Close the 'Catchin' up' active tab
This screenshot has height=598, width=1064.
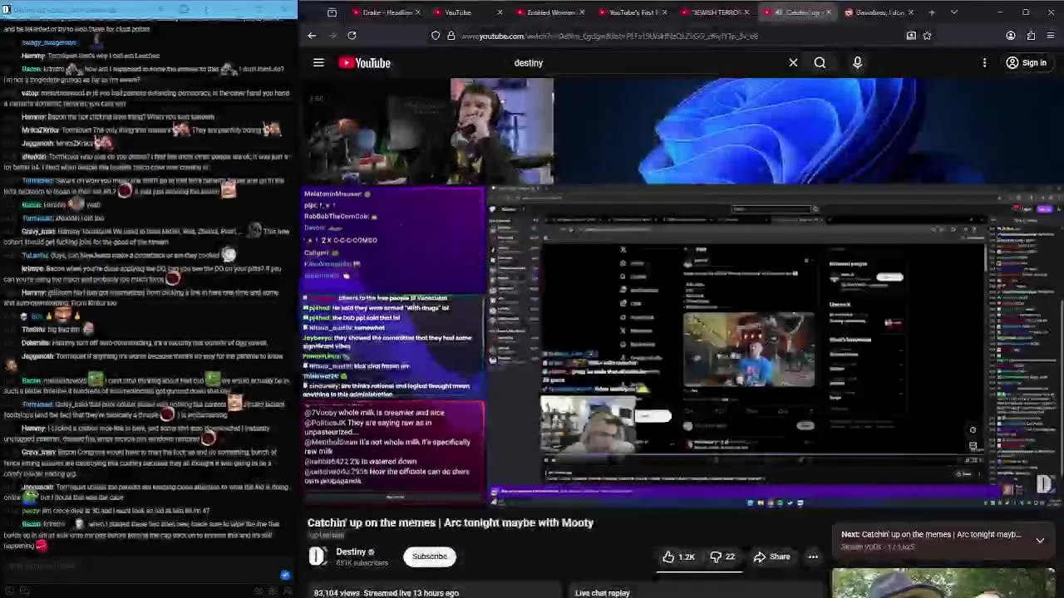[x=828, y=12]
